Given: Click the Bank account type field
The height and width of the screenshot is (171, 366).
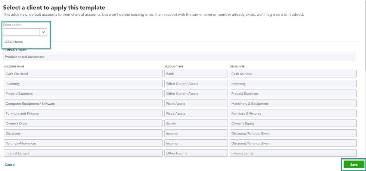Looking at the screenshot, I should pyautogui.click(x=196, y=74).
